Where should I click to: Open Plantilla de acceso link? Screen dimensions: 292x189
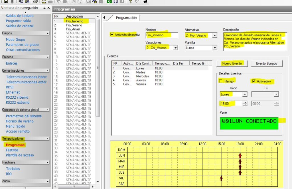coord(20,155)
